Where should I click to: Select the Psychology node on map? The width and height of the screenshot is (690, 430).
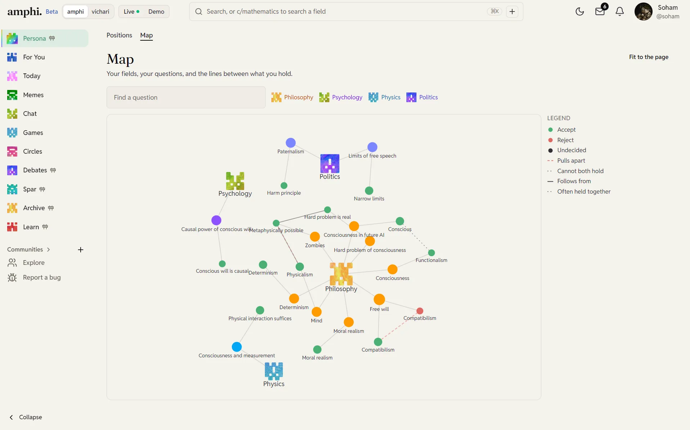coord(235,181)
